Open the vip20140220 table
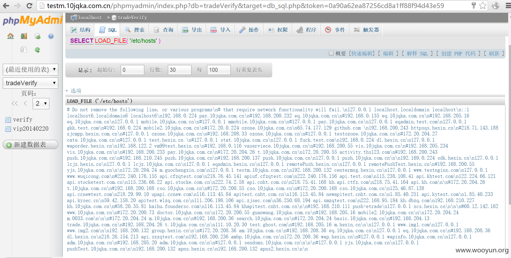The image size is (511, 258). point(31,129)
